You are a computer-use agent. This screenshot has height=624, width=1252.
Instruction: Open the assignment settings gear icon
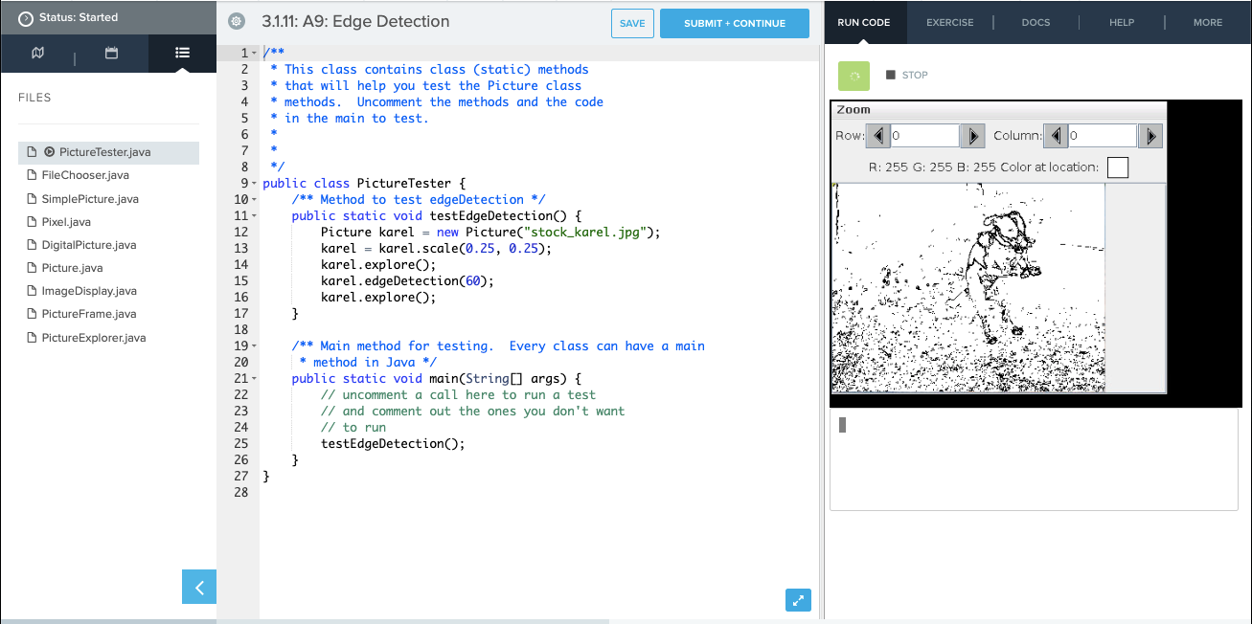[x=235, y=20]
